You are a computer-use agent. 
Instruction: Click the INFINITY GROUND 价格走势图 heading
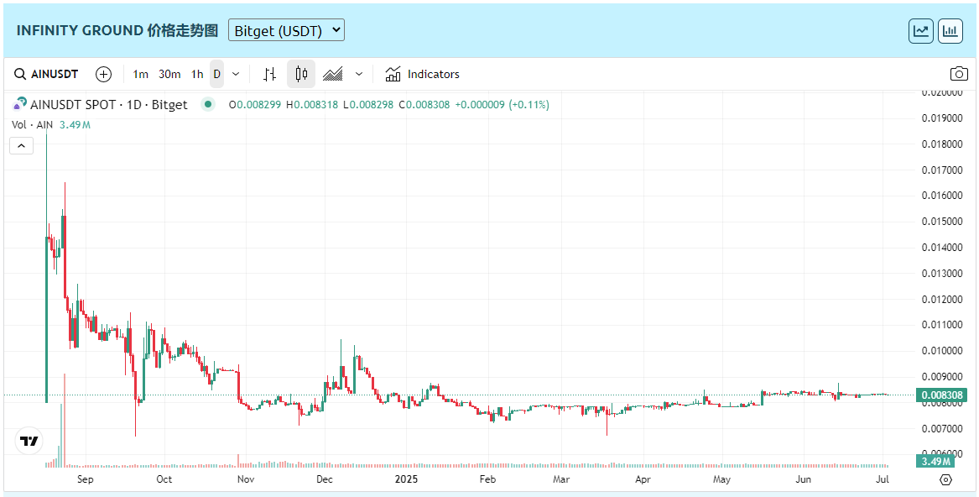117,30
